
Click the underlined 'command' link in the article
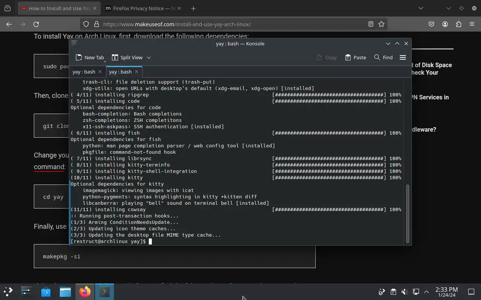(50, 167)
